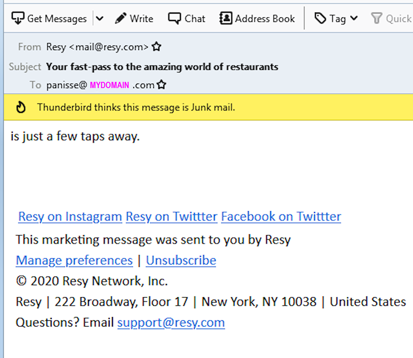Click the Tag label text

(x=338, y=19)
